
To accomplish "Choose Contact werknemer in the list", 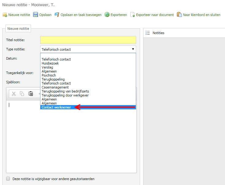I will click(x=56, y=107).
